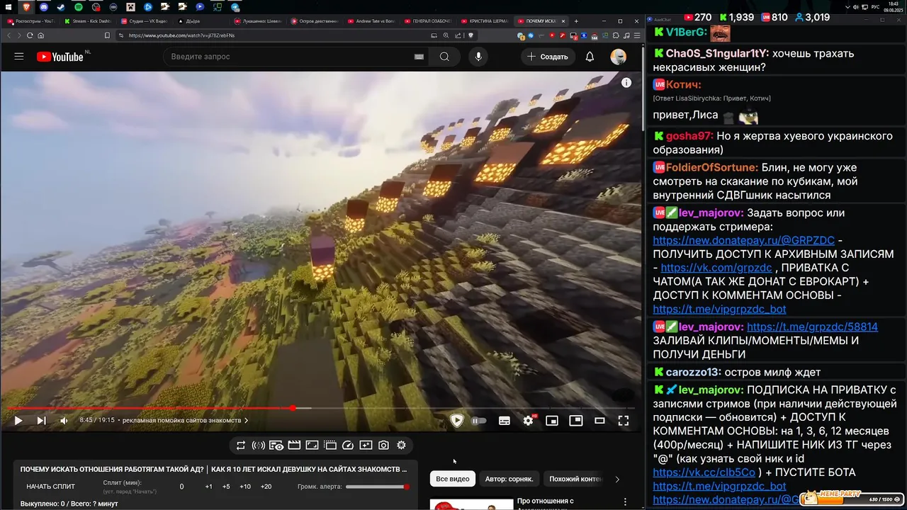907x510 pixels.
Task: Click the Создать create button
Action: pyautogui.click(x=548, y=57)
